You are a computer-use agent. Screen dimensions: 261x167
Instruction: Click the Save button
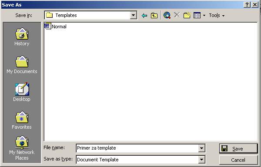(238, 149)
